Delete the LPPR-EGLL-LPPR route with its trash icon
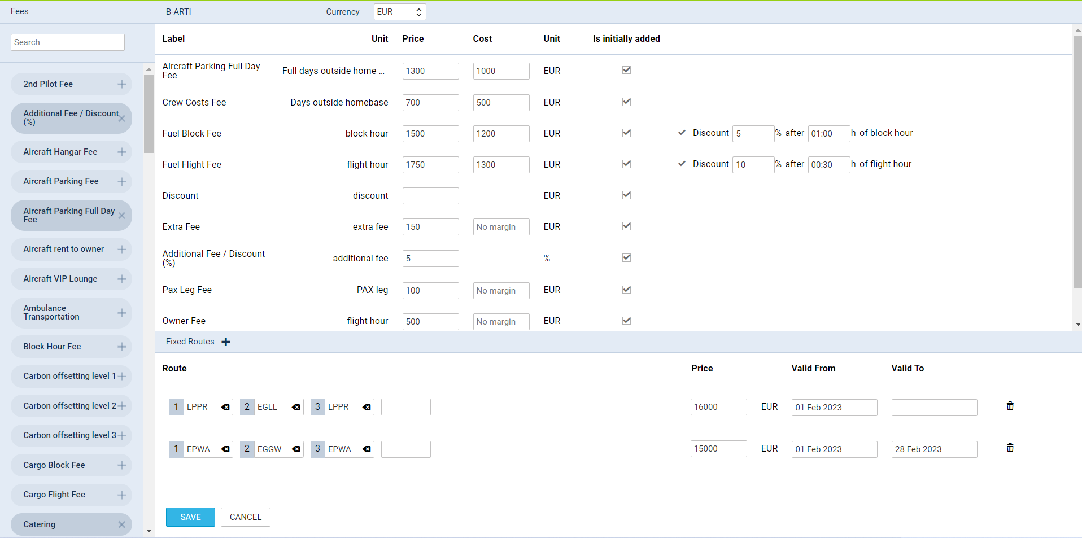The image size is (1082, 538). 1010,406
